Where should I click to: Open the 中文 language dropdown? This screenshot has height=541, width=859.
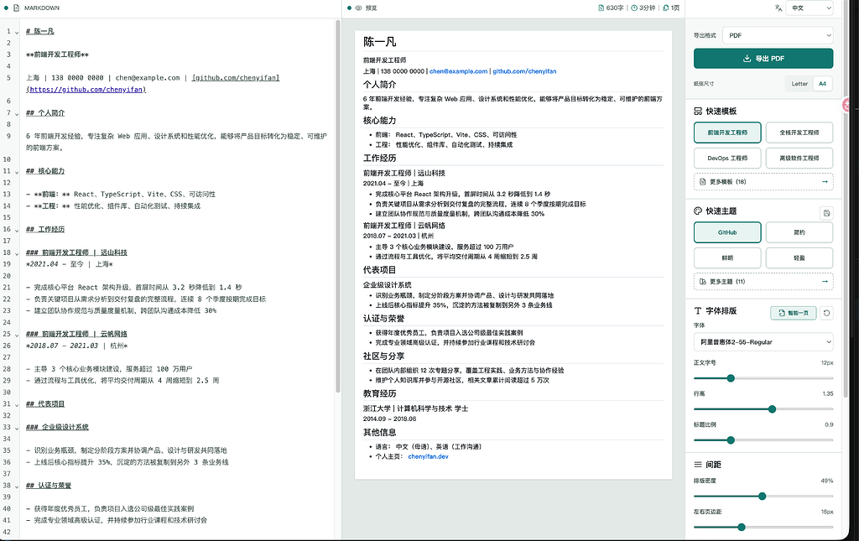click(810, 8)
